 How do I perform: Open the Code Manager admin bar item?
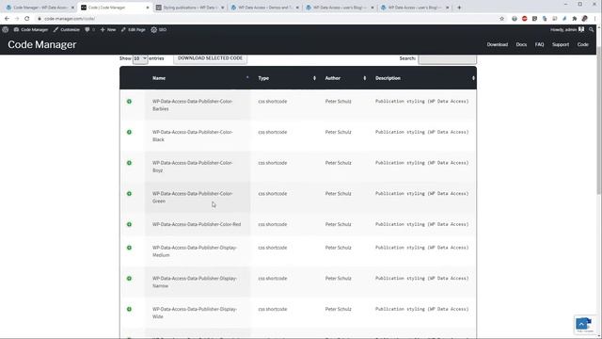pyautogui.click(x=31, y=29)
